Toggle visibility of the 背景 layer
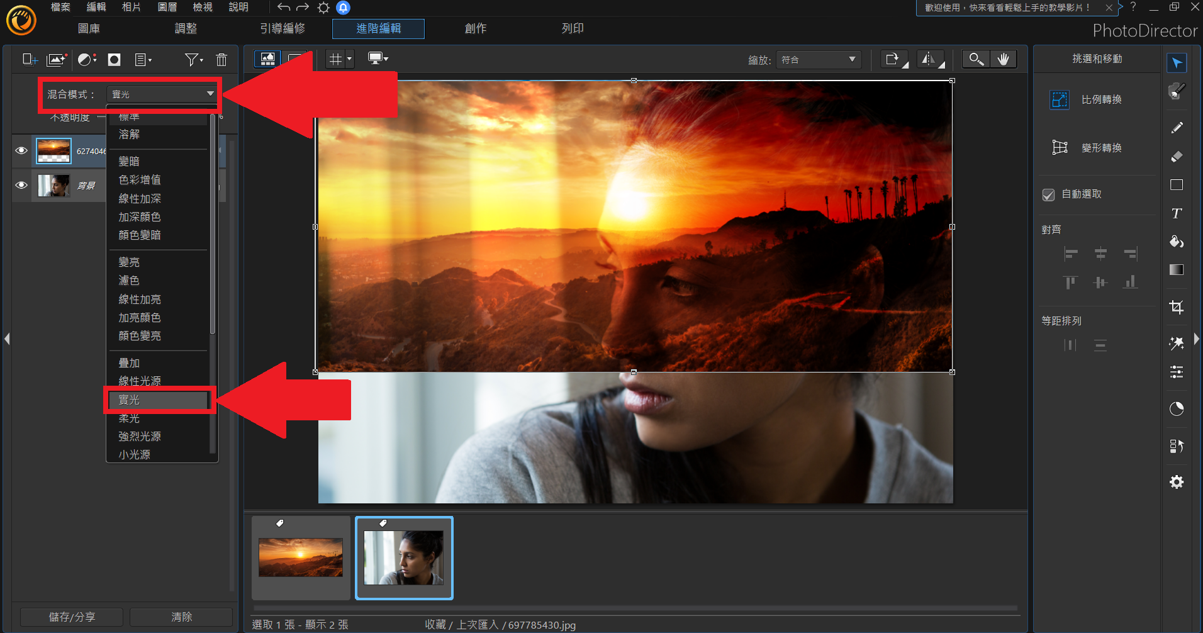The height and width of the screenshot is (633, 1203). [21, 186]
